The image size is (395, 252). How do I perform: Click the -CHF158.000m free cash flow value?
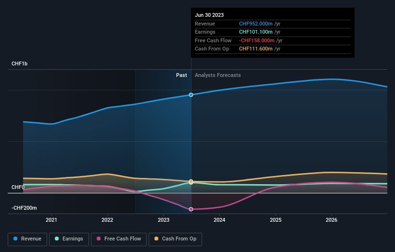coord(257,40)
